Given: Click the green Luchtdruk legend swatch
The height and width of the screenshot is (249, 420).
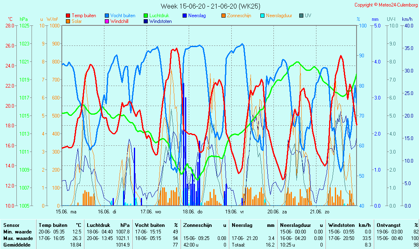Looking at the screenshot, I should pyautogui.click(x=146, y=16).
